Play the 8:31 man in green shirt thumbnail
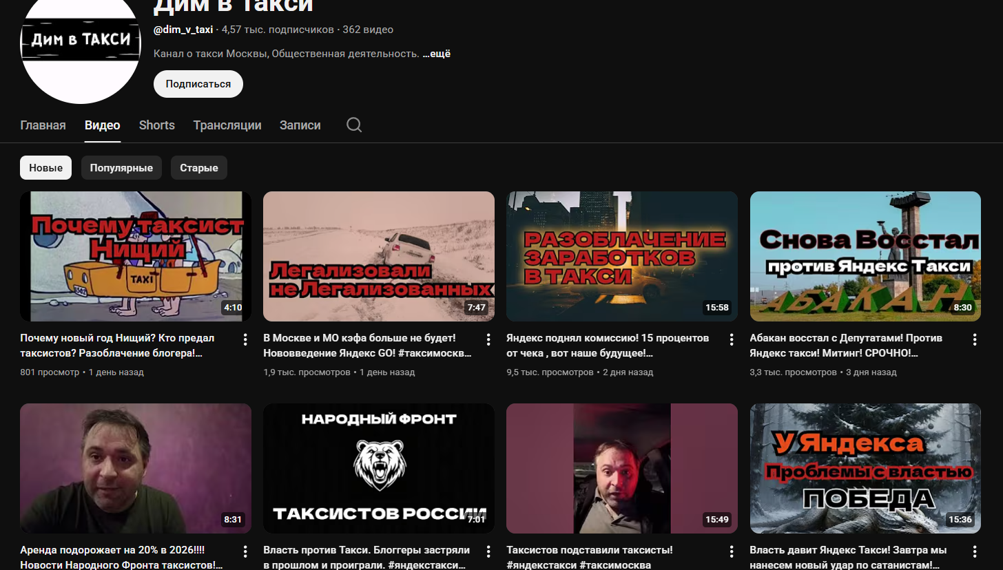The height and width of the screenshot is (570, 1003). tap(136, 468)
